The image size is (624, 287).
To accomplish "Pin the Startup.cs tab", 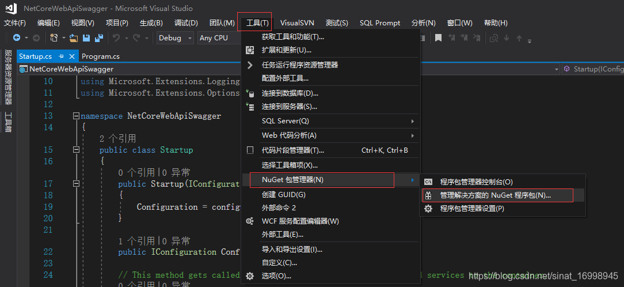I will [x=62, y=56].
